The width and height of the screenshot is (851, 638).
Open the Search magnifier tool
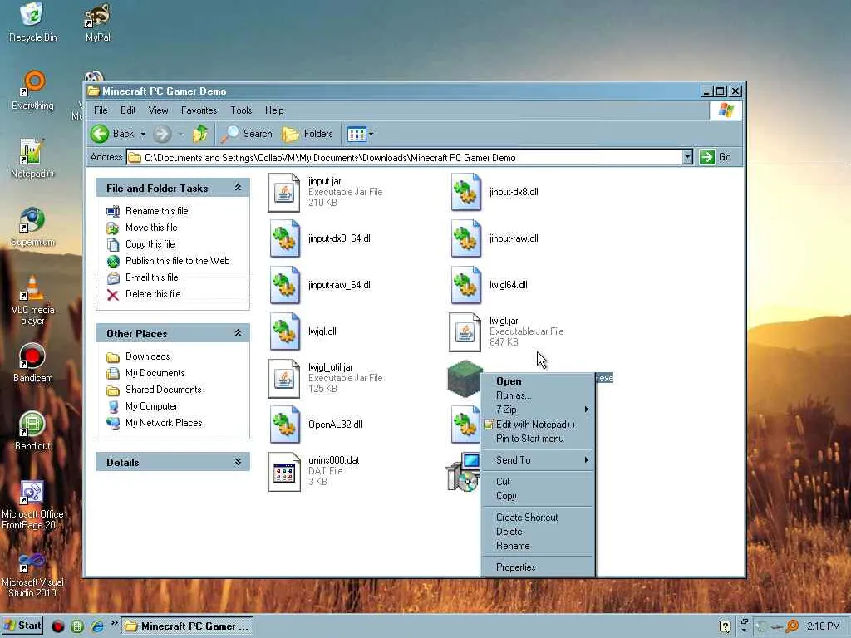click(247, 134)
